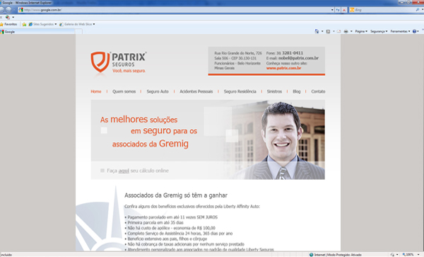424x257 pixels.
Task: Open Seguro Residência navigation link
Action: click(240, 91)
